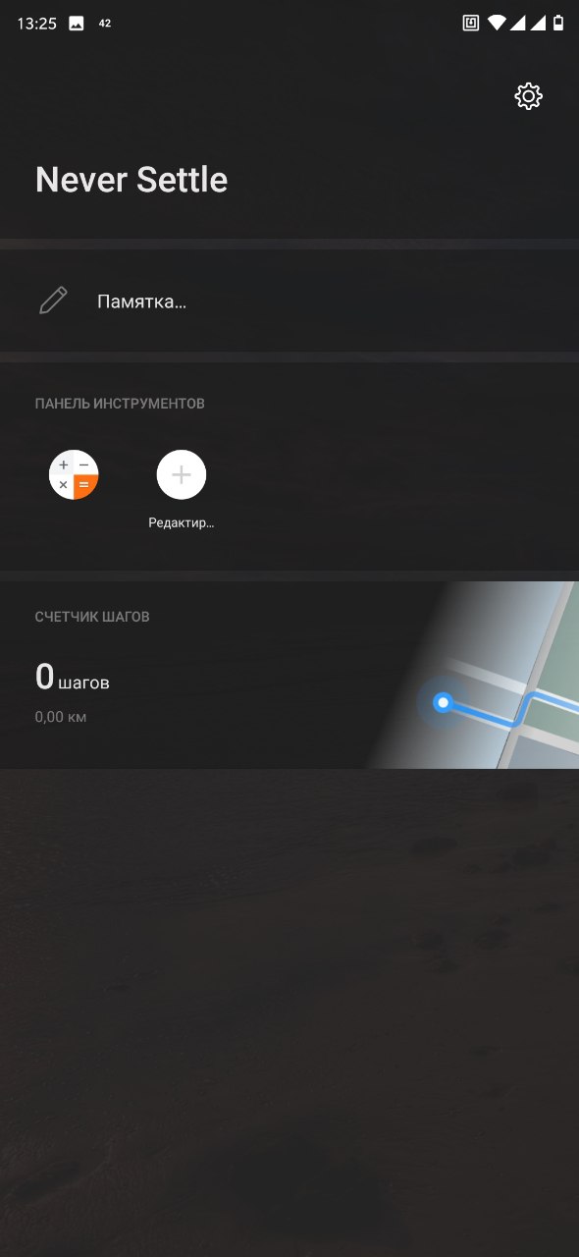
Task: Open the Памятка memo field
Action: tap(289, 301)
